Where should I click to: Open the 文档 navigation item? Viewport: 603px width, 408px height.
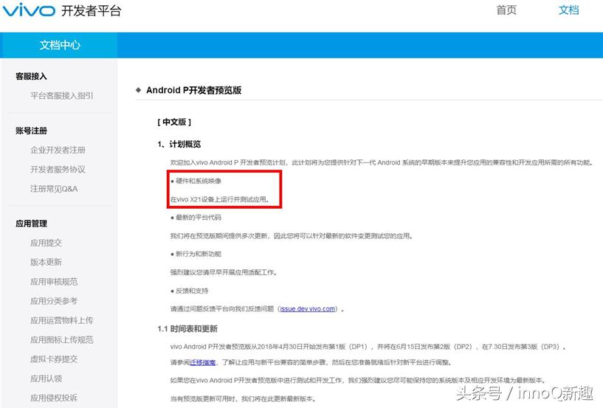coord(568,10)
